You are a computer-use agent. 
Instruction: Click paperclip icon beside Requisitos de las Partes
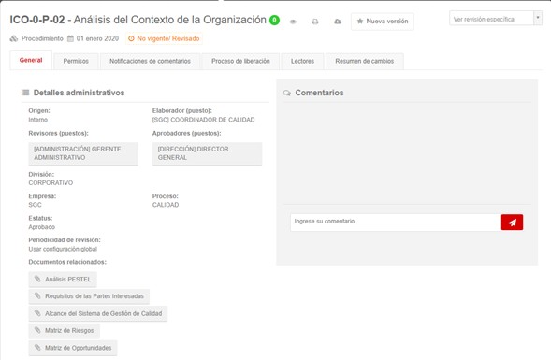click(x=37, y=296)
